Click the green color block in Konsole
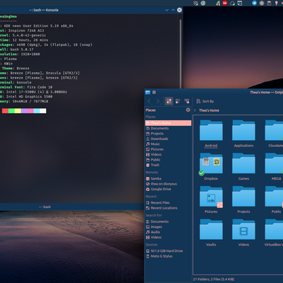Image resolution: width=283 pixels, height=283 pixels. 11,111
